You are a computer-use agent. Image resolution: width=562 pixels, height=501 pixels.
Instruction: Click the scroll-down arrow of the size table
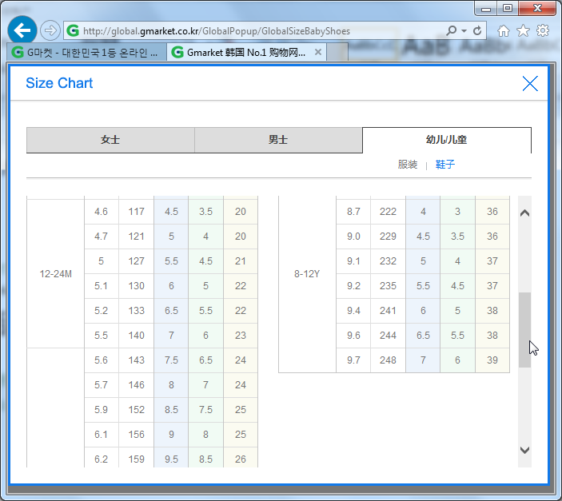[524, 450]
